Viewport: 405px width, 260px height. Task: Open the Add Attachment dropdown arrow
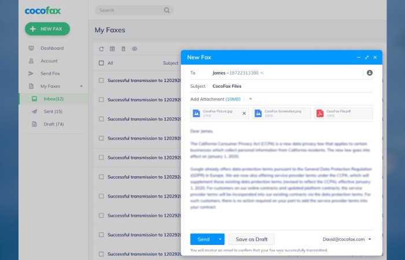click(251, 99)
